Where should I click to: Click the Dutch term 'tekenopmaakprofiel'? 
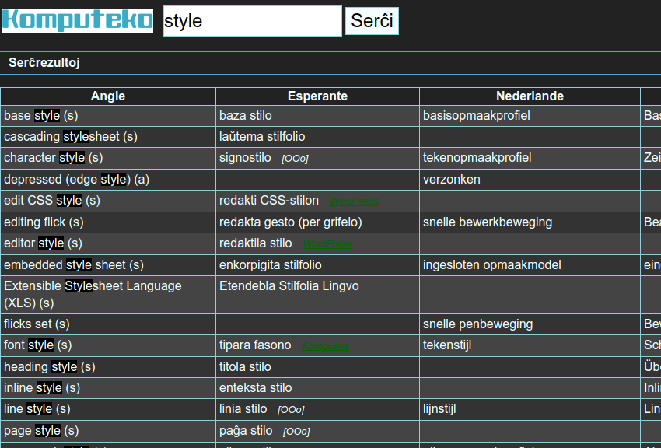[x=477, y=158]
